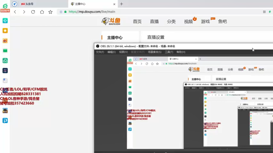
Task: Click the OBS 26.1.1 window title bar
Action: (184, 46)
